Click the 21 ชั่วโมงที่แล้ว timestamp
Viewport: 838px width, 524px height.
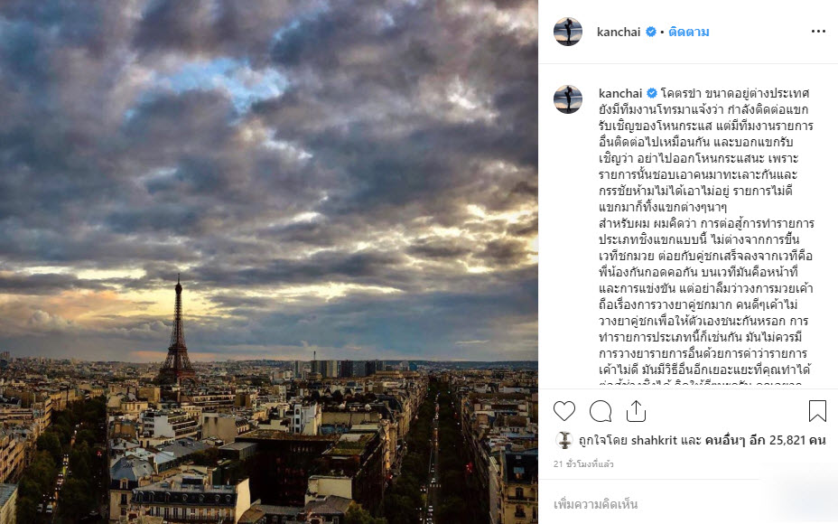[583, 464]
